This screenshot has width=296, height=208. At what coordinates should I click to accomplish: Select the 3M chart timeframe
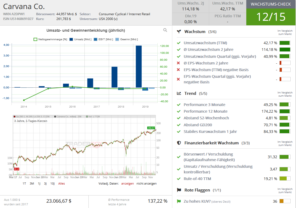(x=32, y=183)
